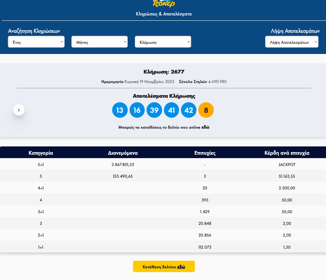Screen dimensions: 326x280
Task: Click the Διανεμόμενα column header
Action: 123,153
